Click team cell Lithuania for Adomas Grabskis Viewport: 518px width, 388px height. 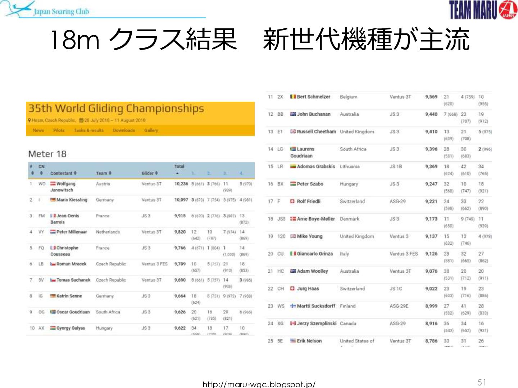click(x=350, y=166)
